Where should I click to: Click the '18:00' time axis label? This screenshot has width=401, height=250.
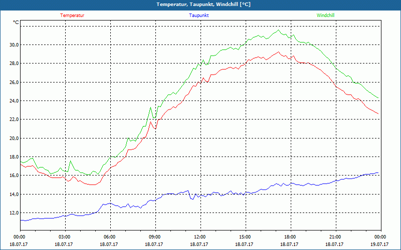tap(290, 237)
